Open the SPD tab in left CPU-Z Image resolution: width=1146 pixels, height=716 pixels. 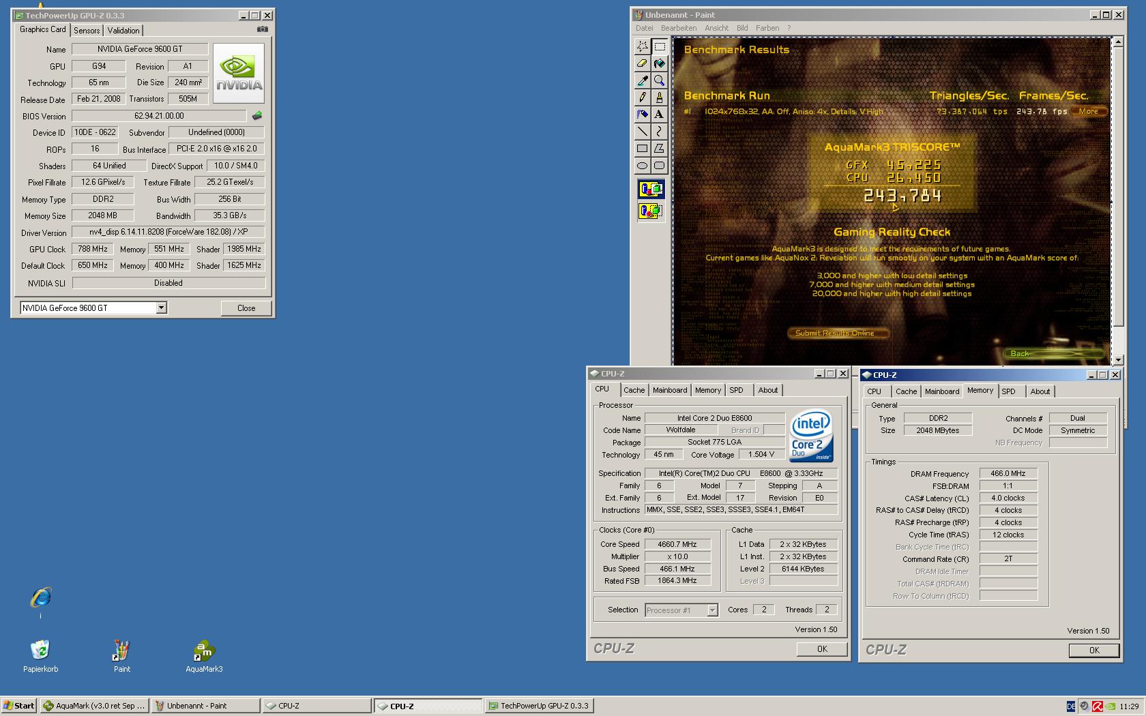[736, 390]
